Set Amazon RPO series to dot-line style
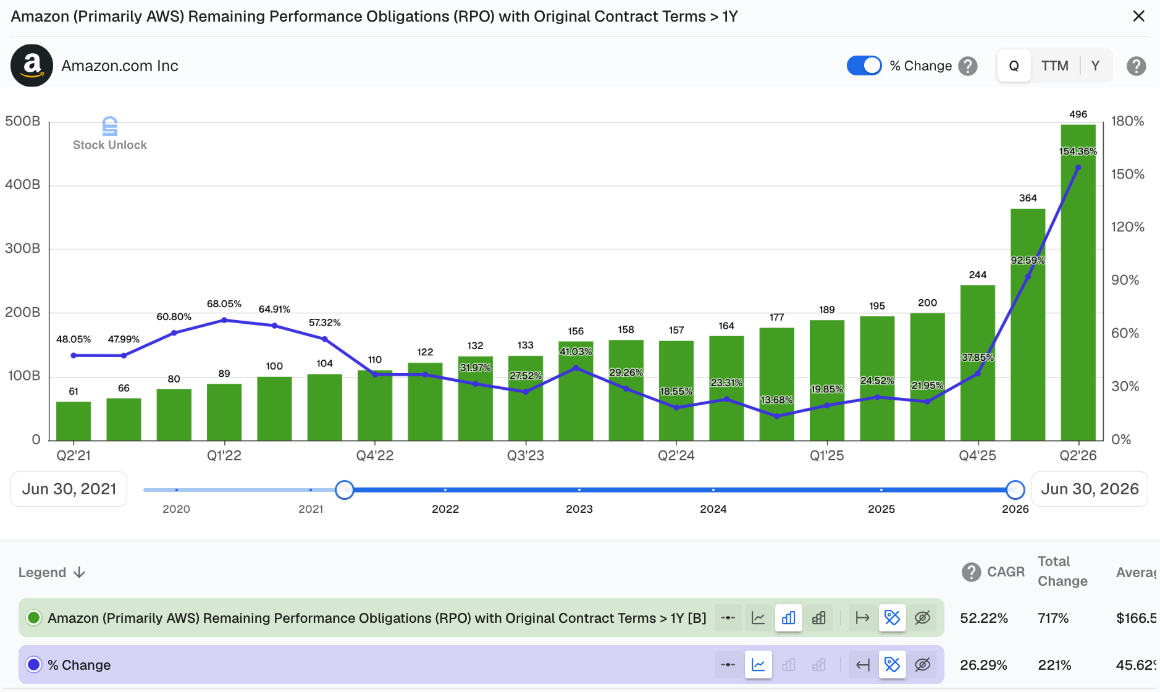Image resolution: width=1160 pixels, height=692 pixels. pos(728,618)
